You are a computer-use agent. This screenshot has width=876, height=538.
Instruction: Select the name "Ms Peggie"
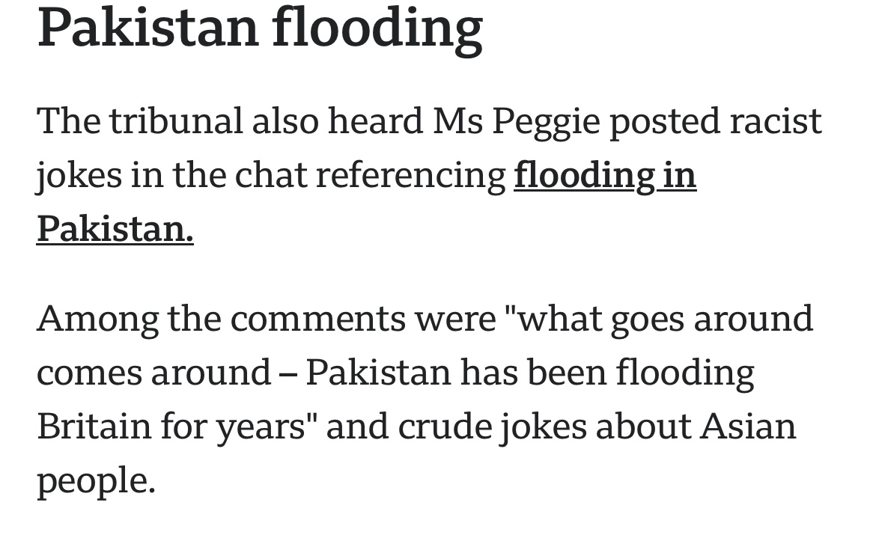coord(516,121)
